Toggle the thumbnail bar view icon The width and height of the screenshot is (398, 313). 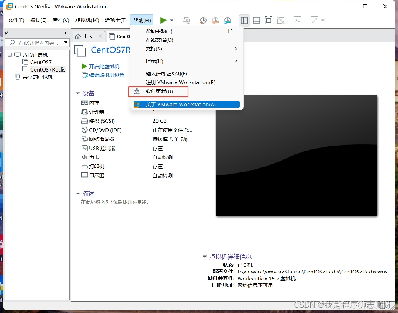tap(257, 20)
